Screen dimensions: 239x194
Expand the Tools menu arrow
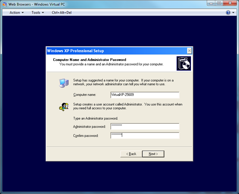[43, 13]
